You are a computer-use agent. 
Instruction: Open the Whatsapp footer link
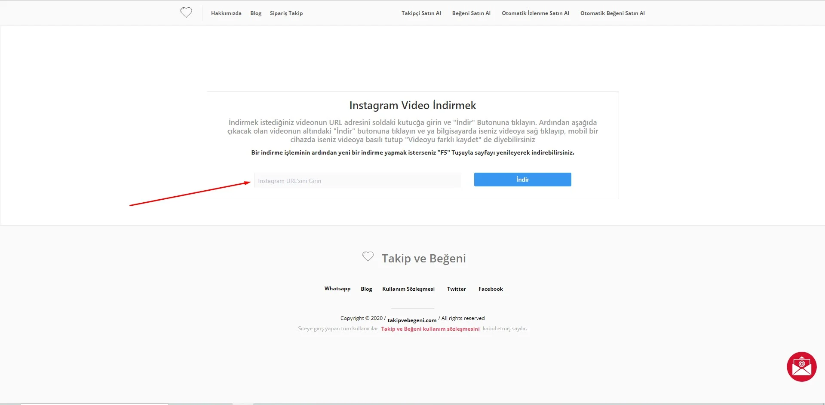click(x=337, y=289)
